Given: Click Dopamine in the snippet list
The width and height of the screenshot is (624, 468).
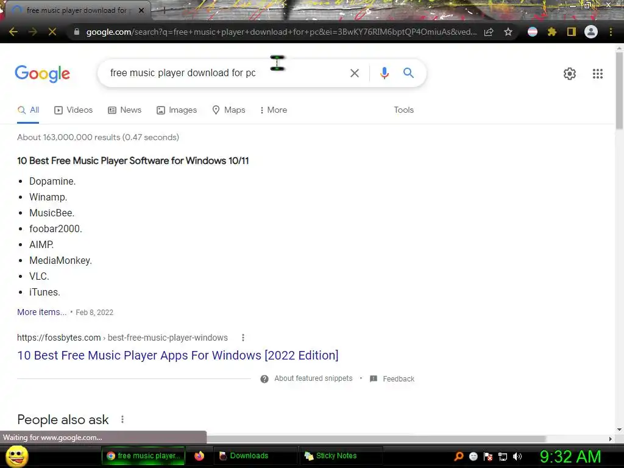Looking at the screenshot, I should click(52, 182).
